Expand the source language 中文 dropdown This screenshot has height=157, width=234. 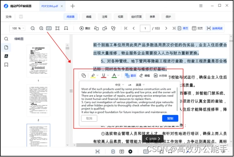click(123, 85)
